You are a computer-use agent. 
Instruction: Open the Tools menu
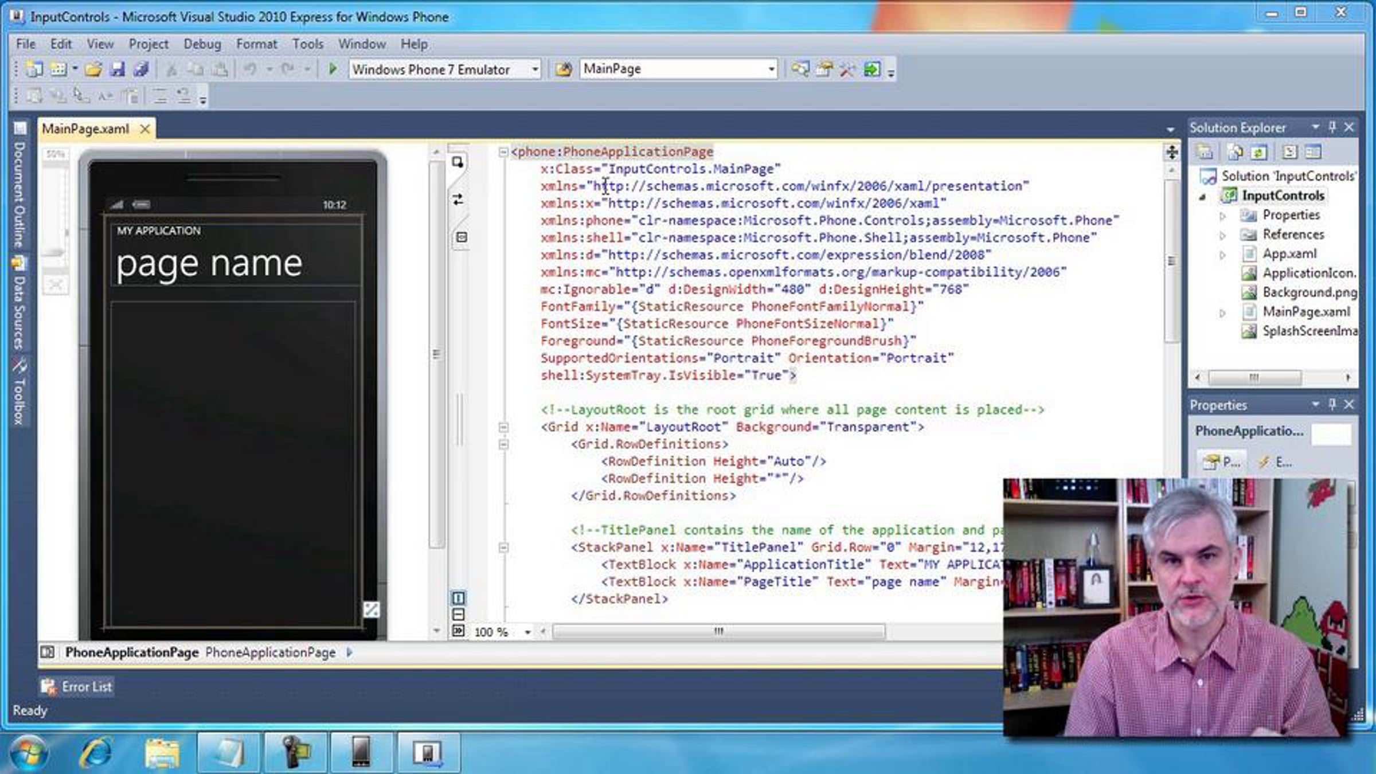click(308, 44)
